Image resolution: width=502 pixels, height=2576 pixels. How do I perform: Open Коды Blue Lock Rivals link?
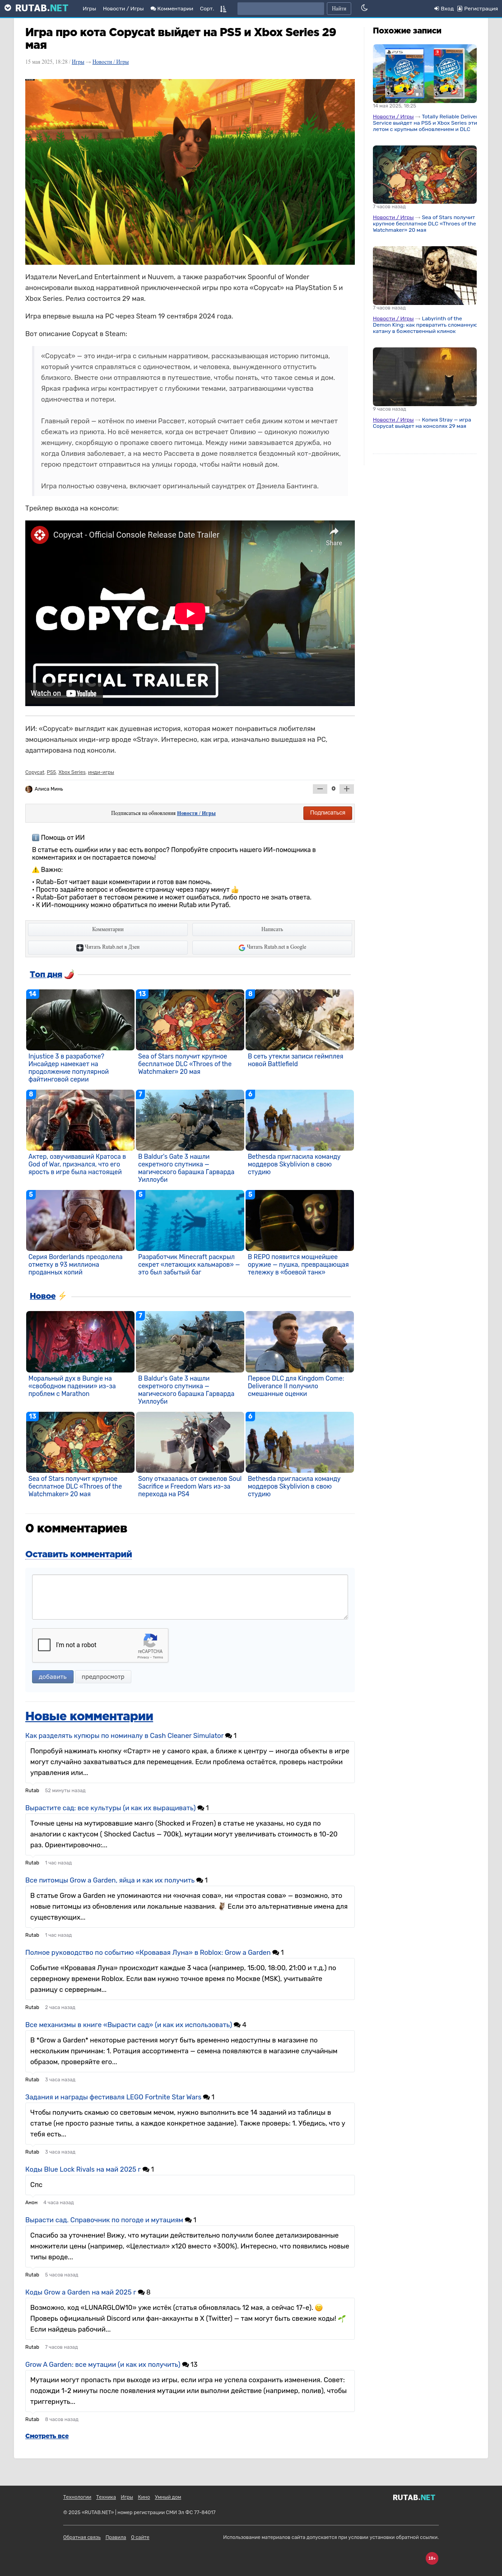pyautogui.click(x=83, y=2169)
